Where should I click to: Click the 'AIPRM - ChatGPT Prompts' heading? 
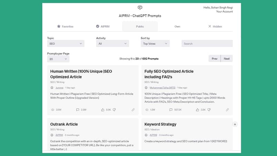pyautogui.click(x=140, y=16)
